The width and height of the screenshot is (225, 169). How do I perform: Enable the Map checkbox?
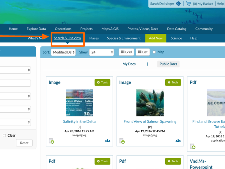click(x=154, y=52)
